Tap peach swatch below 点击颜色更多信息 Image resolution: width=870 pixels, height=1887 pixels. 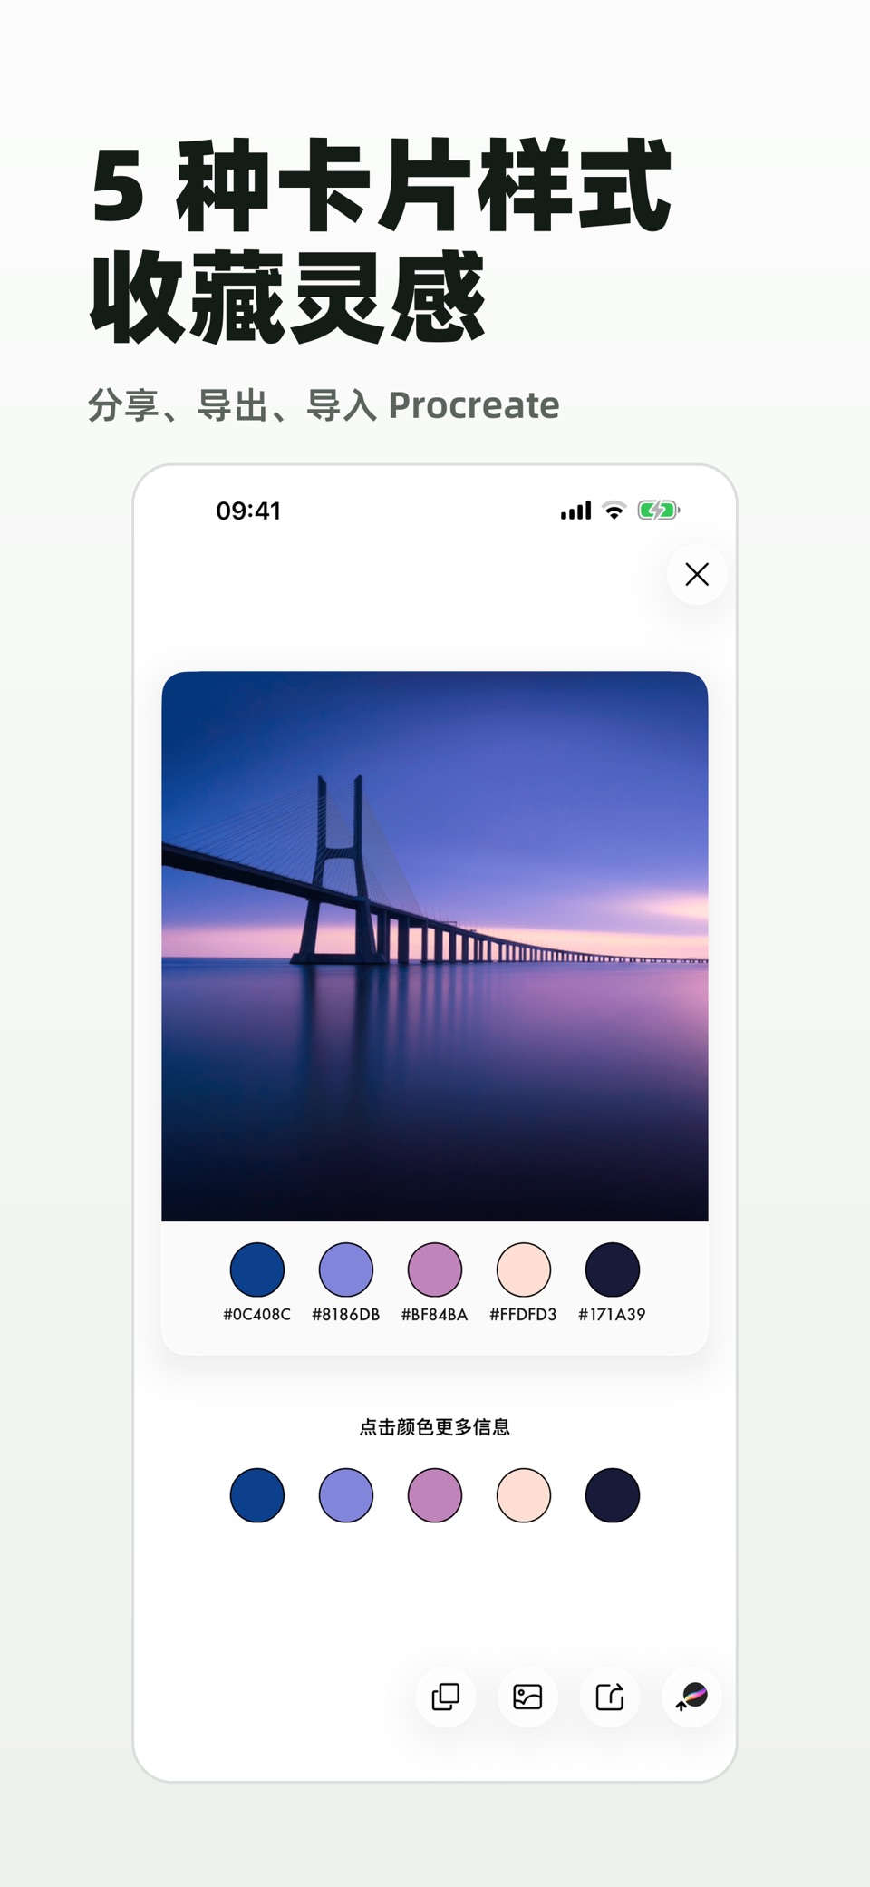tap(524, 1495)
